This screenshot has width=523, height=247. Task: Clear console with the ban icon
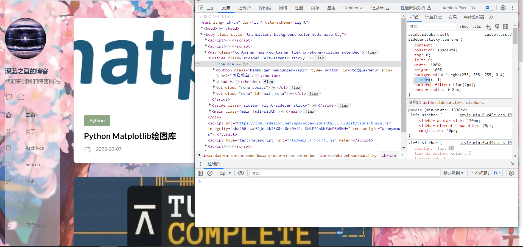(x=210, y=173)
